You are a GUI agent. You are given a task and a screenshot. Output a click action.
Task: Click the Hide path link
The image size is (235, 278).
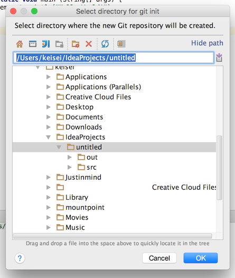(x=207, y=43)
